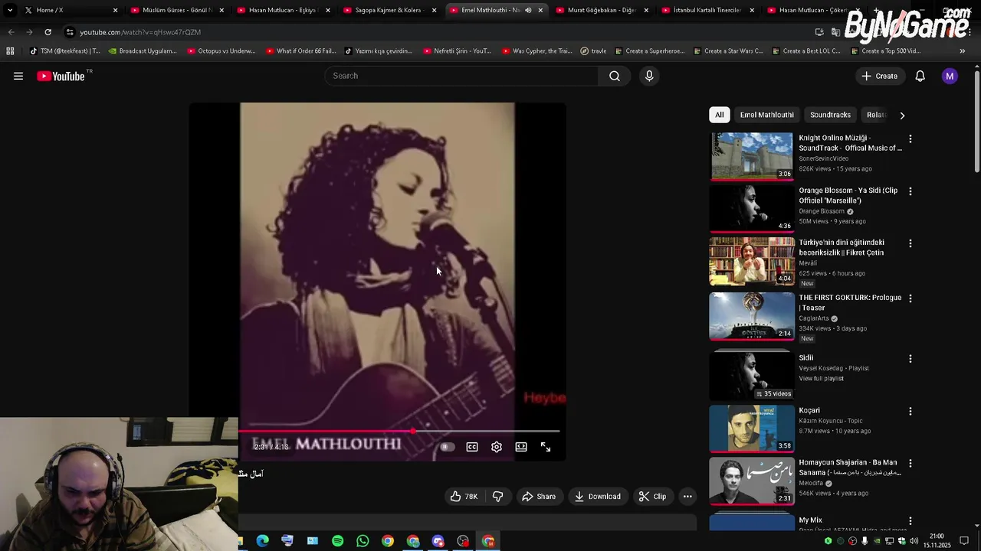
Task: Expand the hidden bookmarks overflow chevron
Action: (x=963, y=51)
